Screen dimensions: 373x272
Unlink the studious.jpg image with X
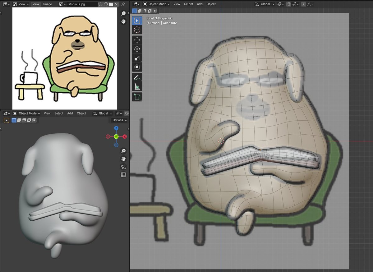coord(116,4)
